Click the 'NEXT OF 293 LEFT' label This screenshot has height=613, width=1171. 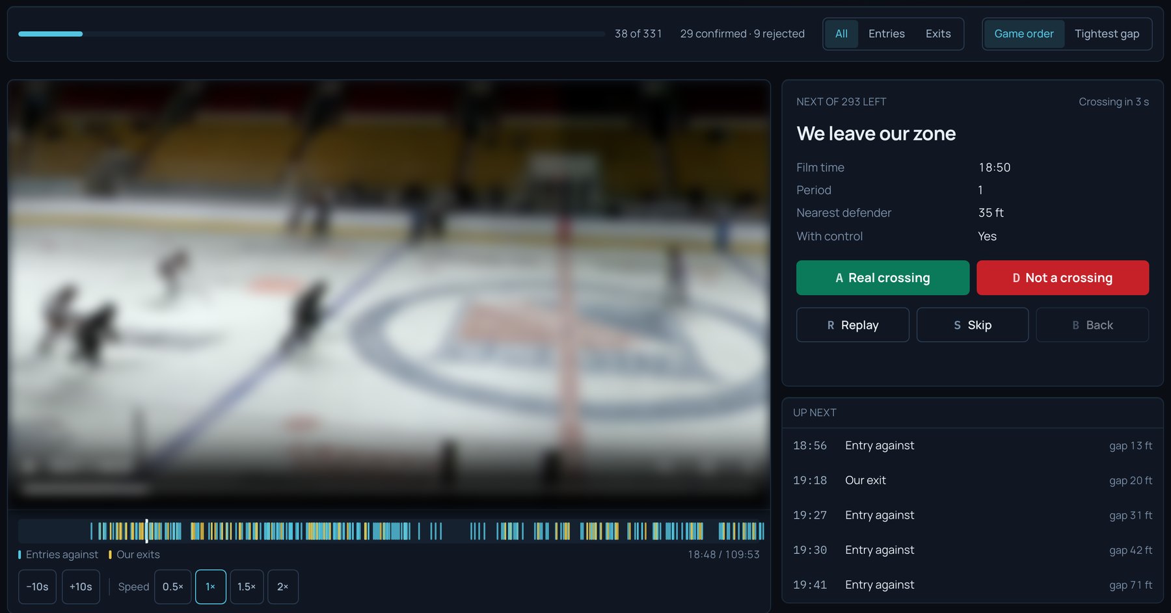(841, 102)
